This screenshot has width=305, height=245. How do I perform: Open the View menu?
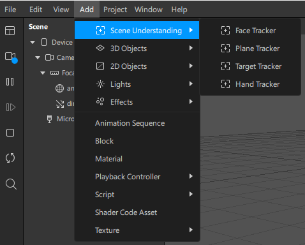(x=61, y=10)
